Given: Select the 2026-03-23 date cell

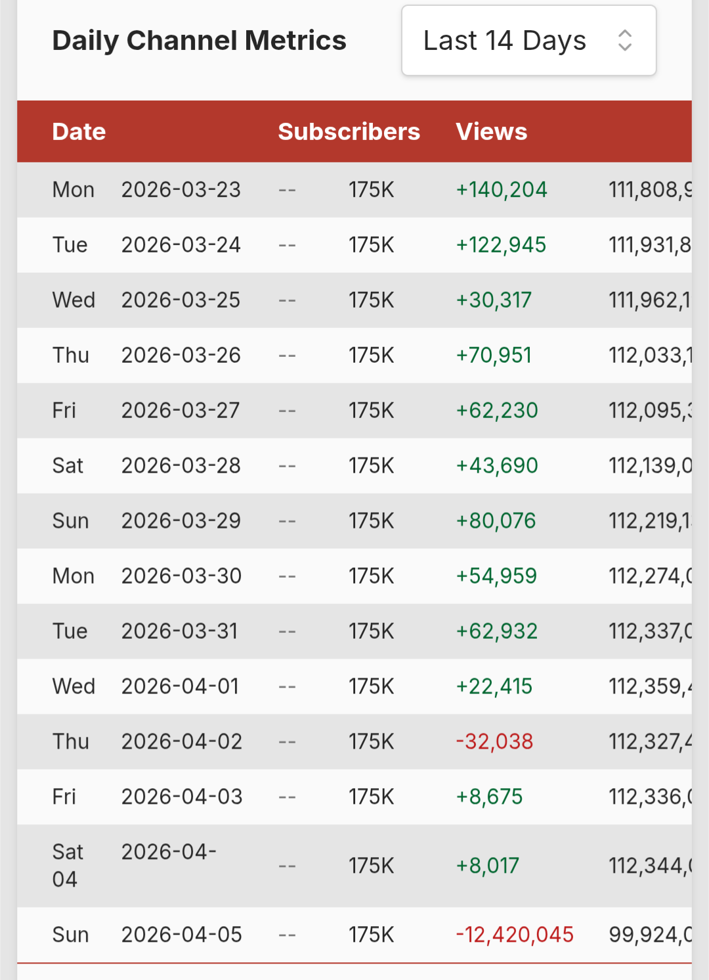Looking at the screenshot, I should point(181,190).
